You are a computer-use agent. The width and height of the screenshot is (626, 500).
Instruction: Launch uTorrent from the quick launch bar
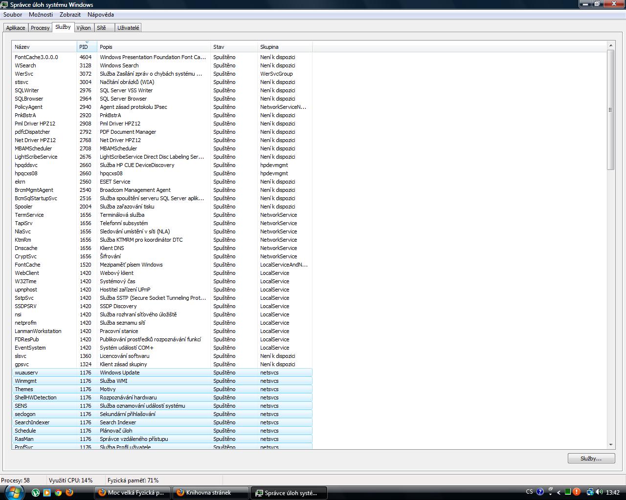(36, 493)
